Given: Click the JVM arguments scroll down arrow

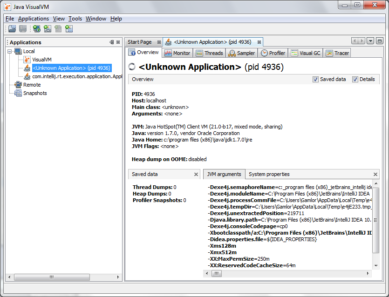Looking at the screenshot, I should pos(376,266).
